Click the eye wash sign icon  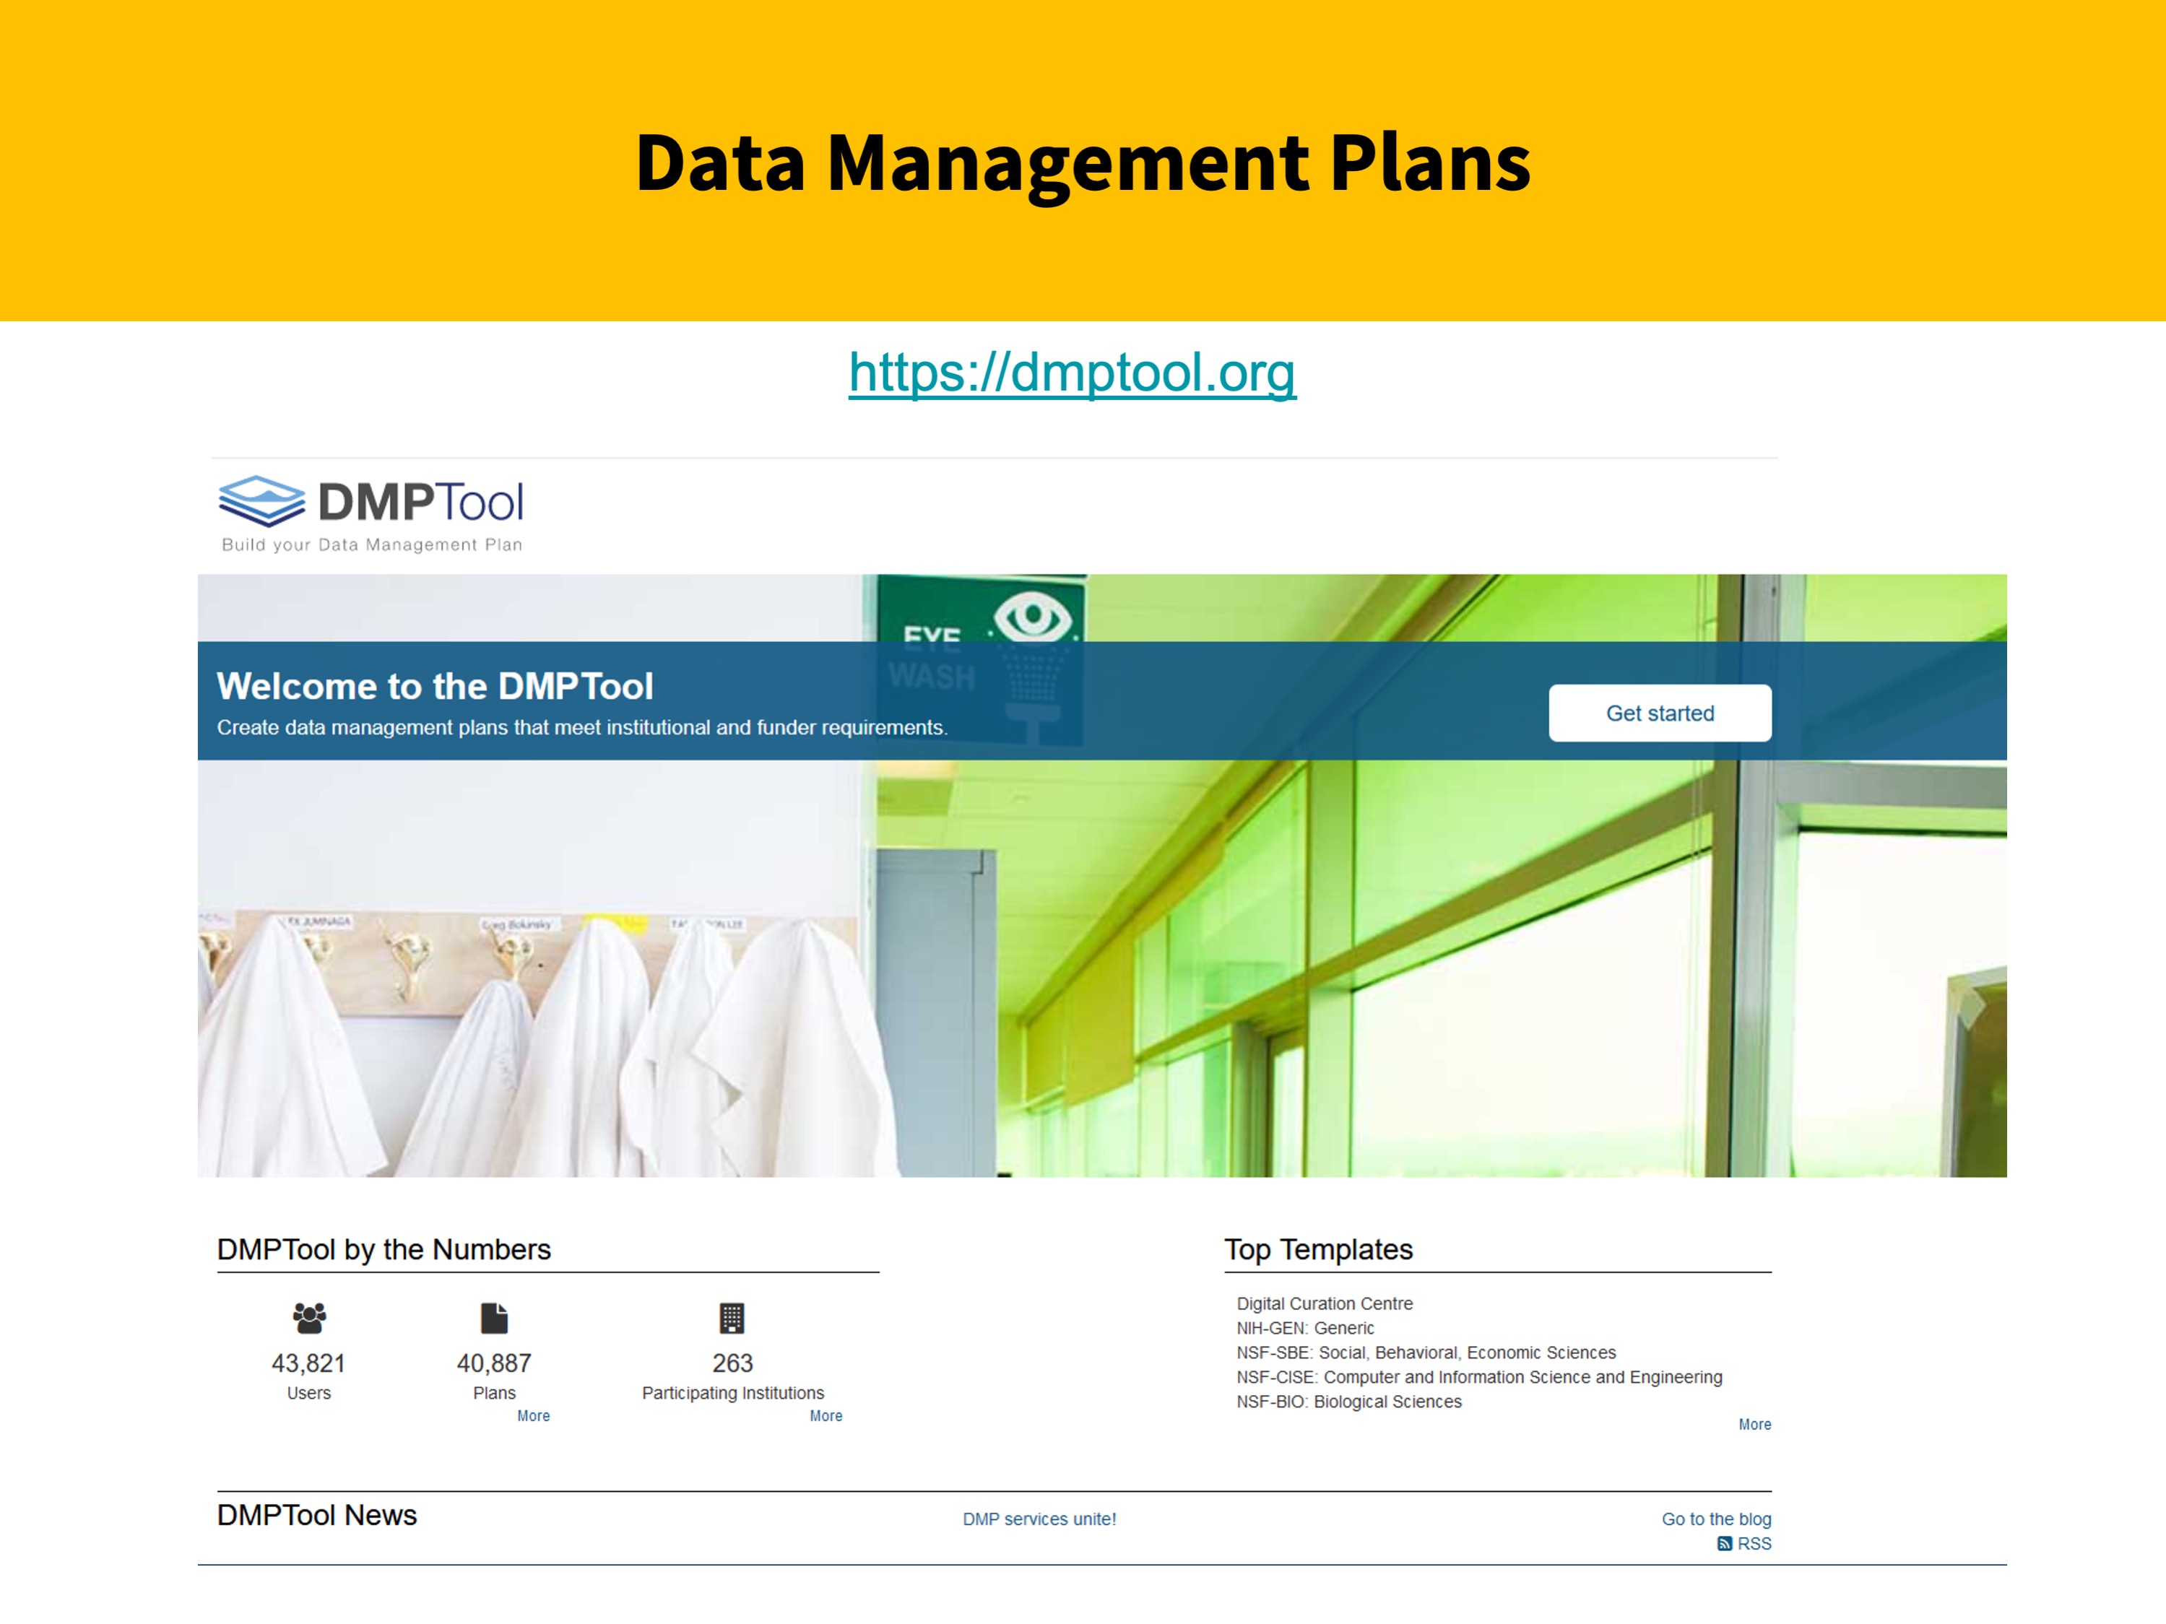(x=1032, y=617)
